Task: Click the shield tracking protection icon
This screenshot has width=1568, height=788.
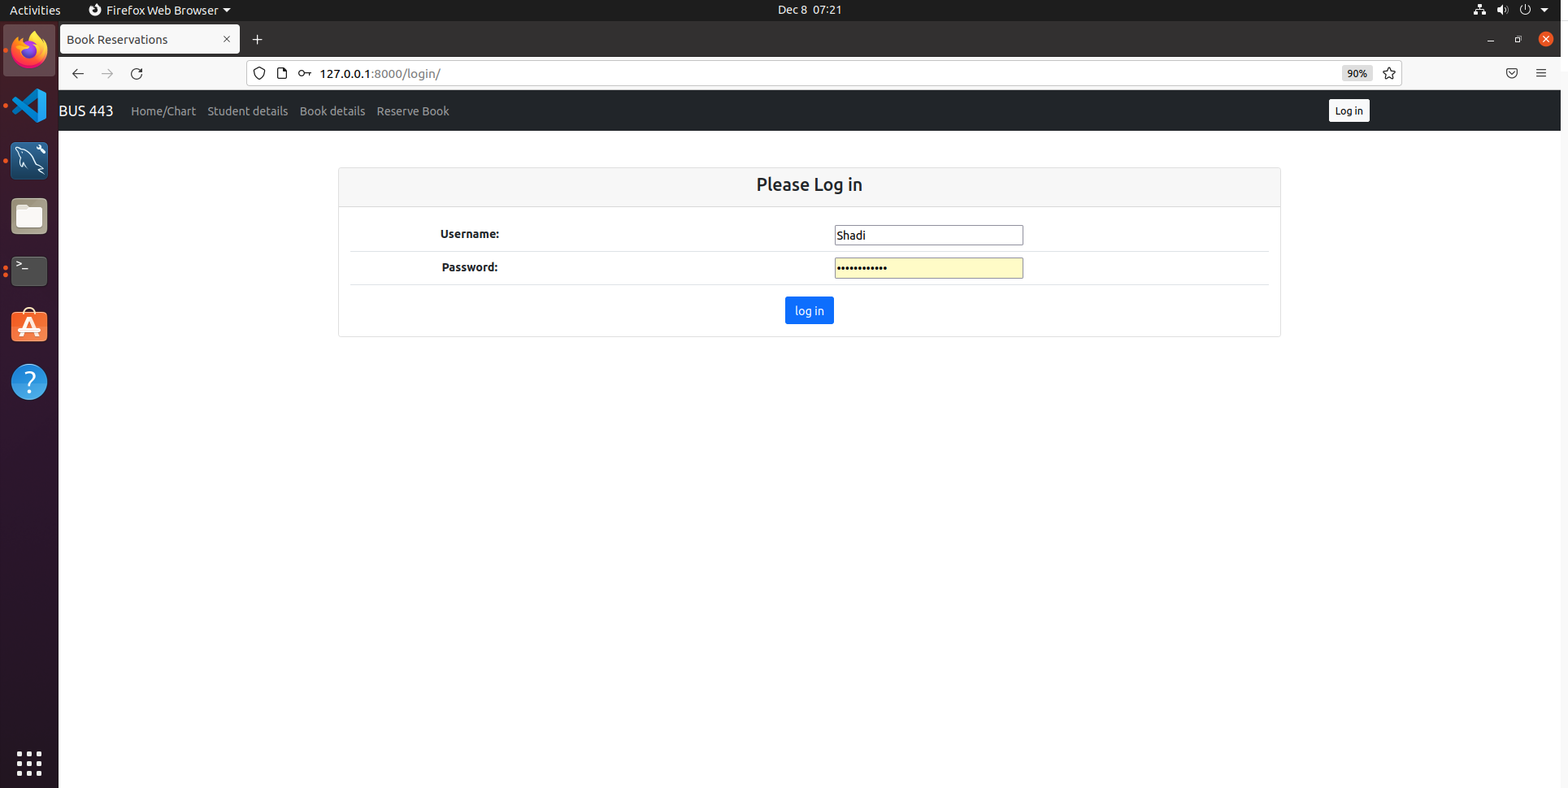Action: pyautogui.click(x=258, y=73)
